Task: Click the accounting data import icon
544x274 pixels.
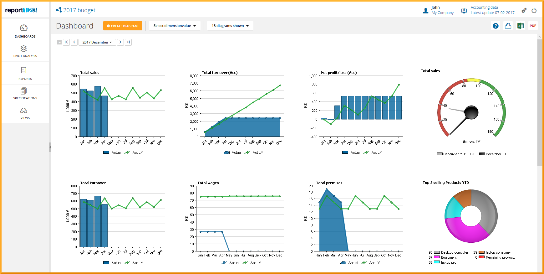Action: point(464,10)
